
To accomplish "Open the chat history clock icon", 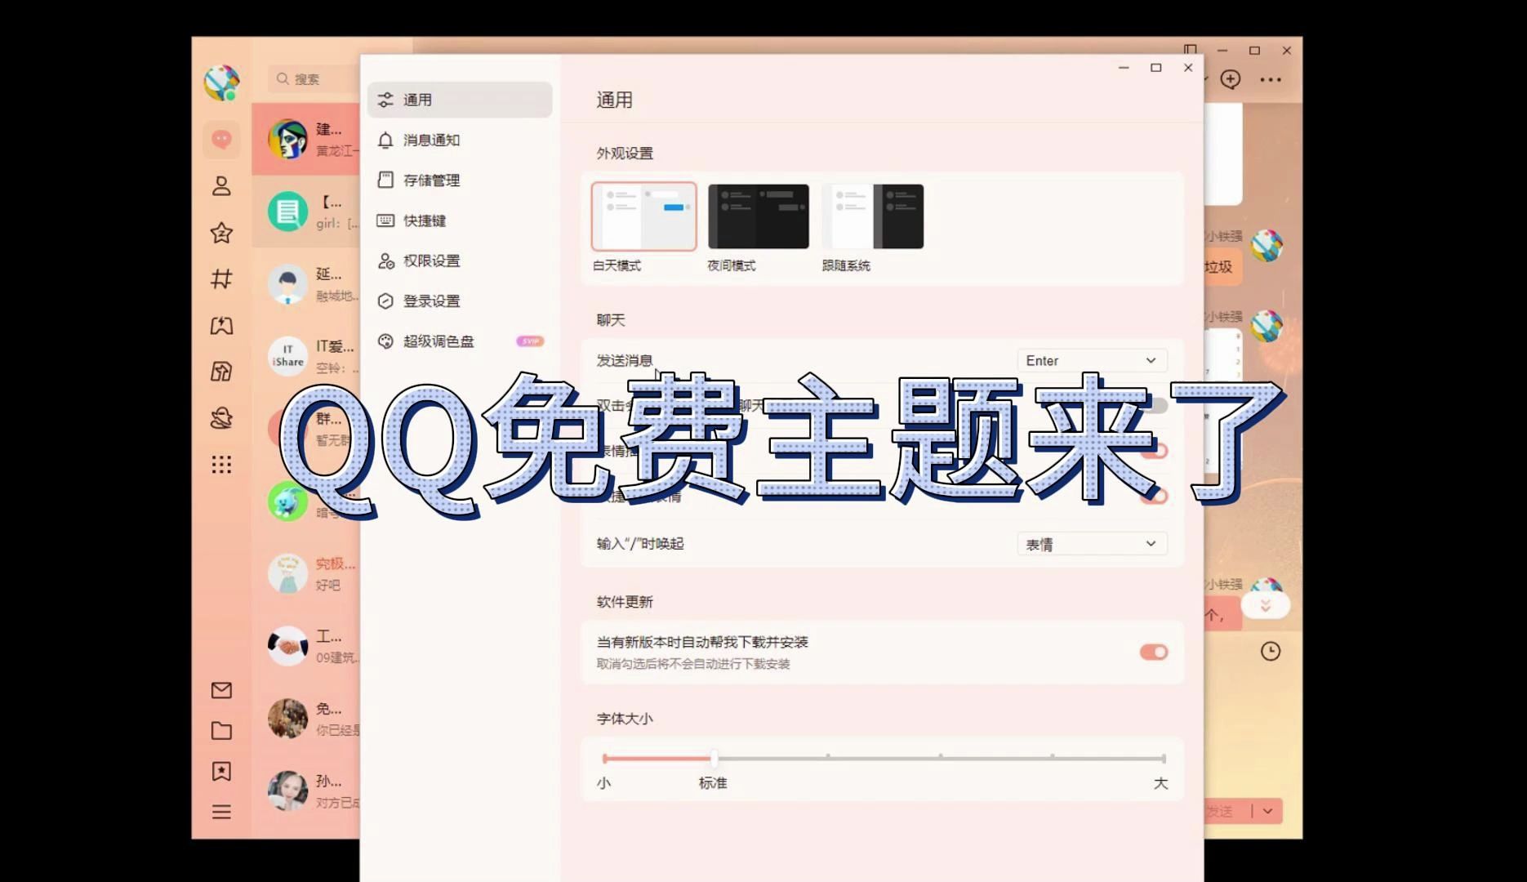I will pos(1271,651).
